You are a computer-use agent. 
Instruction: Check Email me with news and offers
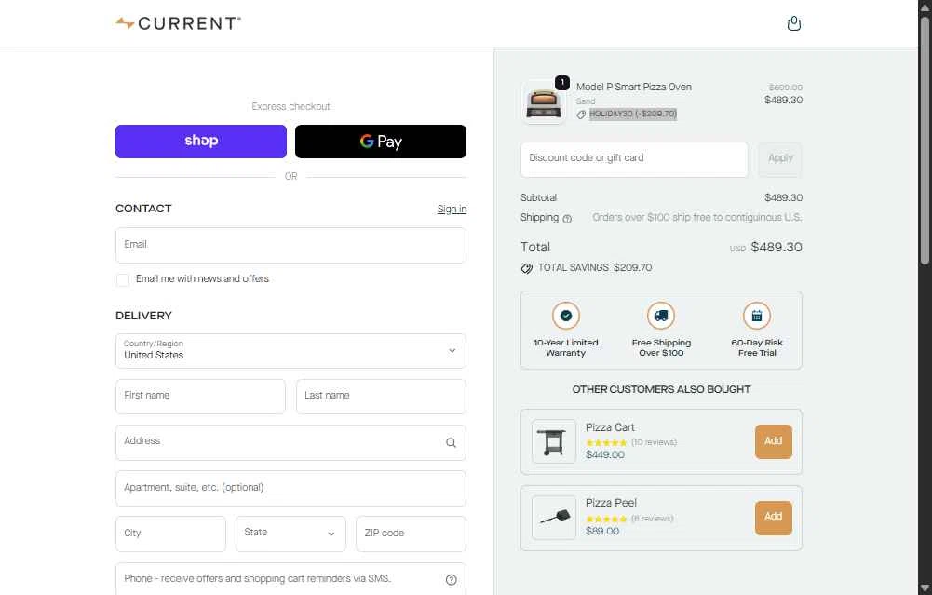(123, 280)
